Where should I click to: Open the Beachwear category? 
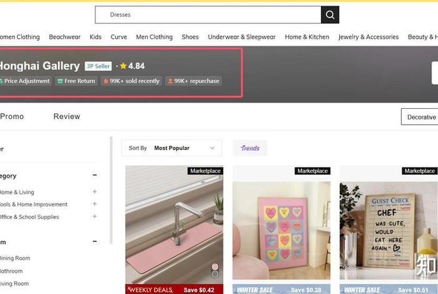click(64, 37)
